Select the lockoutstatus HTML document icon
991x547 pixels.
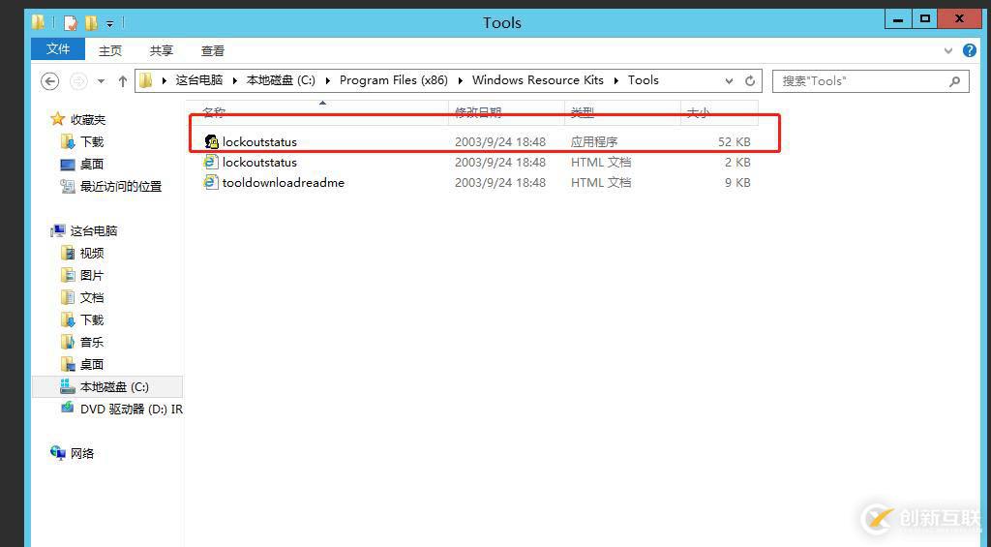[210, 162]
